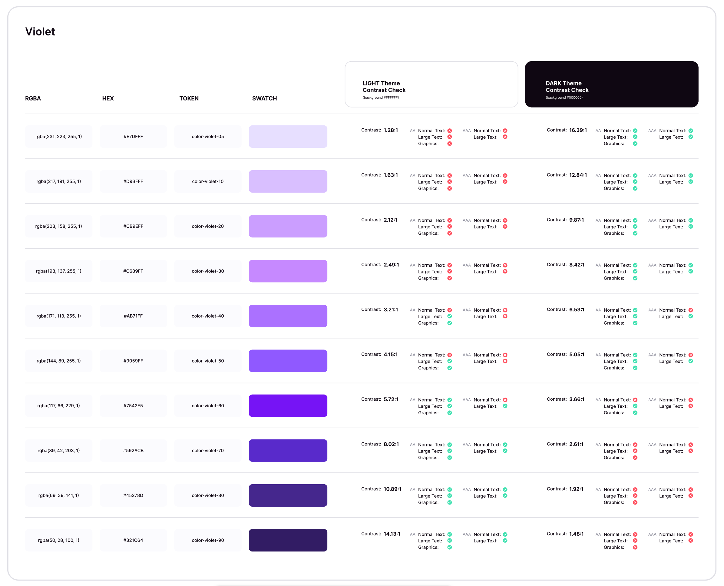Click the violet-60 light AAA Large Text pass icon
The height and width of the screenshot is (586, 724).
click(505, 406)
